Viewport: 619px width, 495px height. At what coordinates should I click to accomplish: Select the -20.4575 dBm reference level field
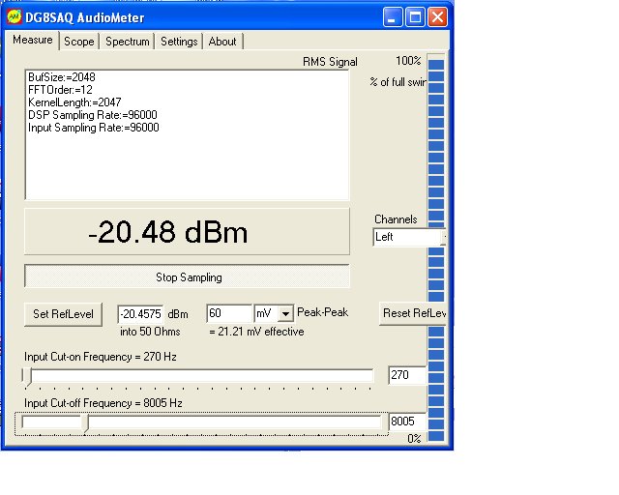(x=141, y=314)
